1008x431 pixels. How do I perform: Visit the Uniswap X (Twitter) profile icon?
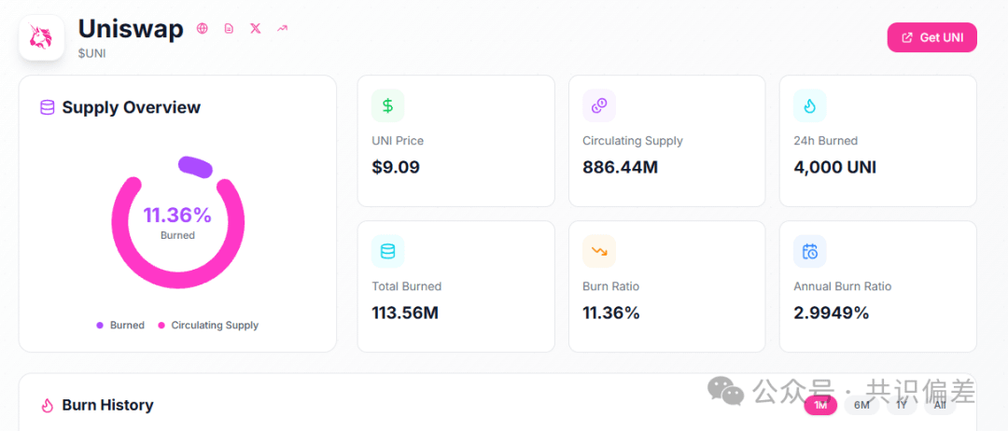tap(256, 28)
